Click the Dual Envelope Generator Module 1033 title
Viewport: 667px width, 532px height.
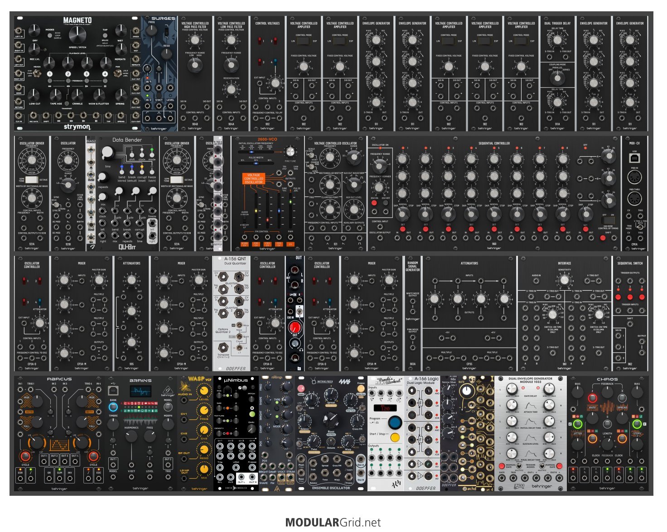coord(530,380)
